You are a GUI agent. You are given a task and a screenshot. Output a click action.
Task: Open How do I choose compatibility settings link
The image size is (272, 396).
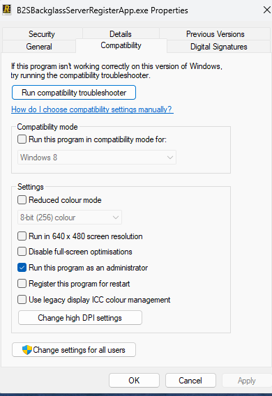coord(92,109)
